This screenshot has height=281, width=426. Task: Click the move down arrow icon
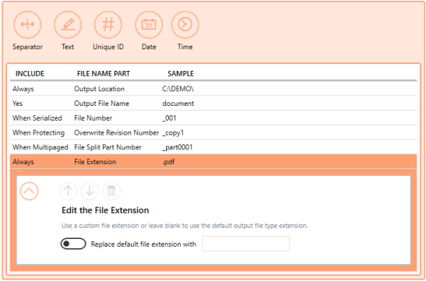pos(90,191)
